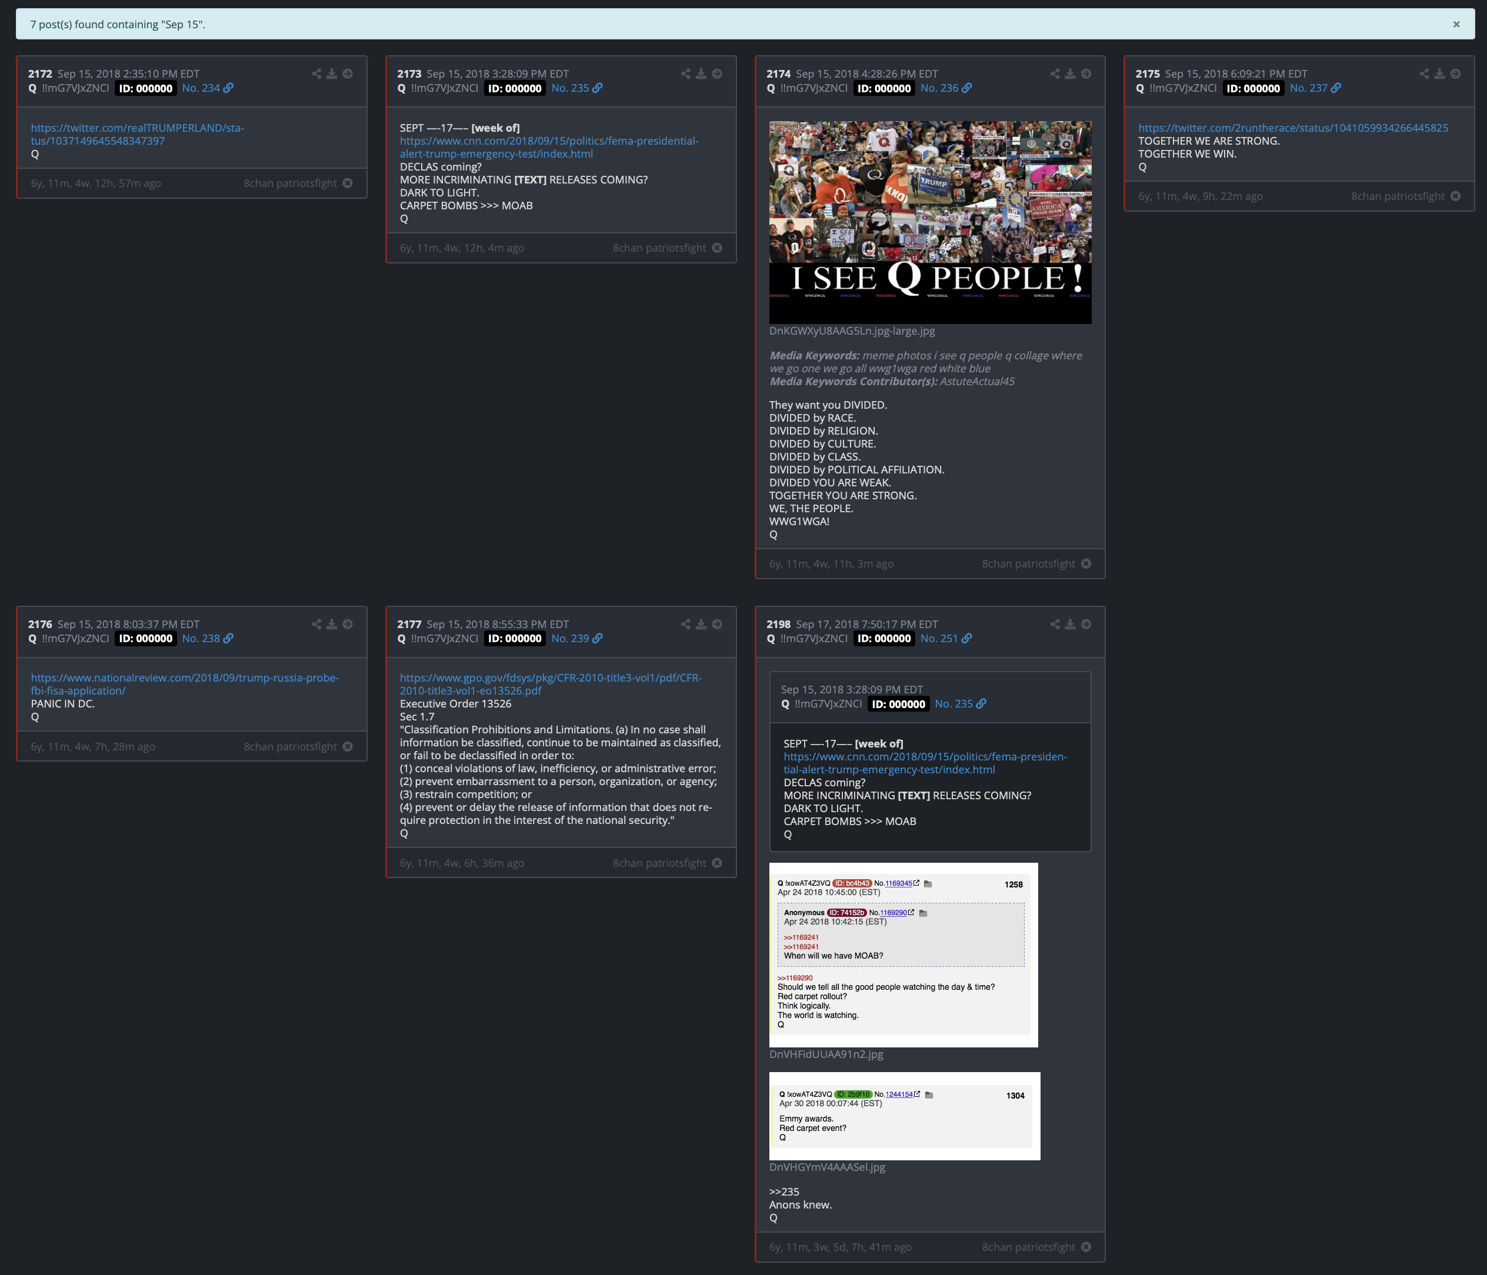Enlarge the I SEE Q PEOPLE image
This screenshot has height=1275, width=1487.
930,222
